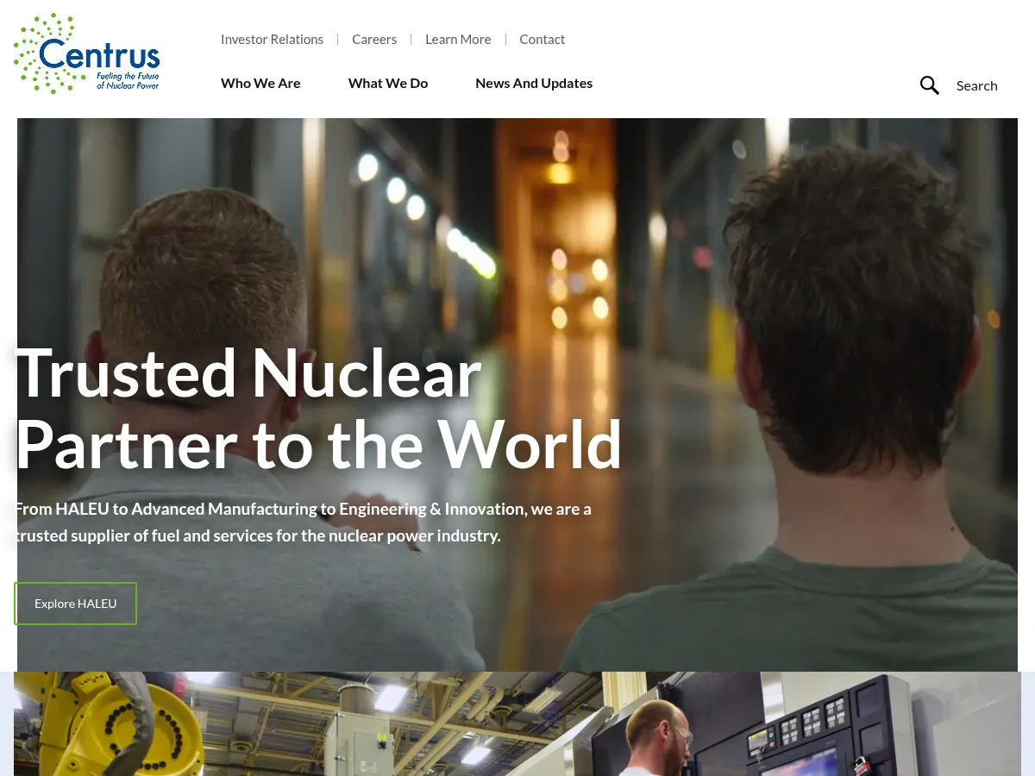Click the divider between Careers and Learn More

coord(411,39)
